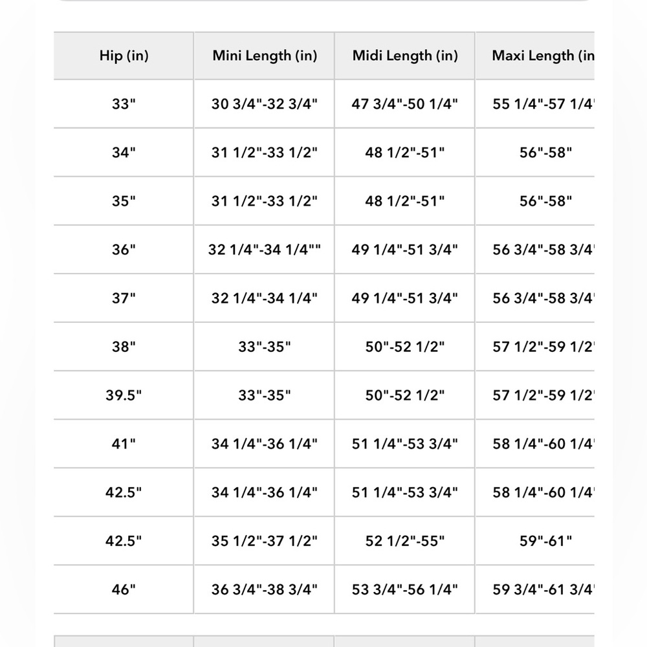Select the 41" hip cell
The image size is (647, 647).
124,444
